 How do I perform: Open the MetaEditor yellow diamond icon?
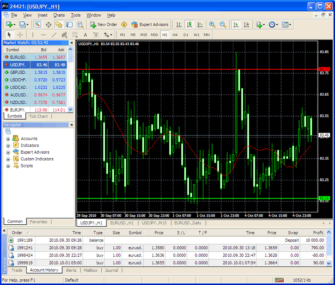(124, 25)
